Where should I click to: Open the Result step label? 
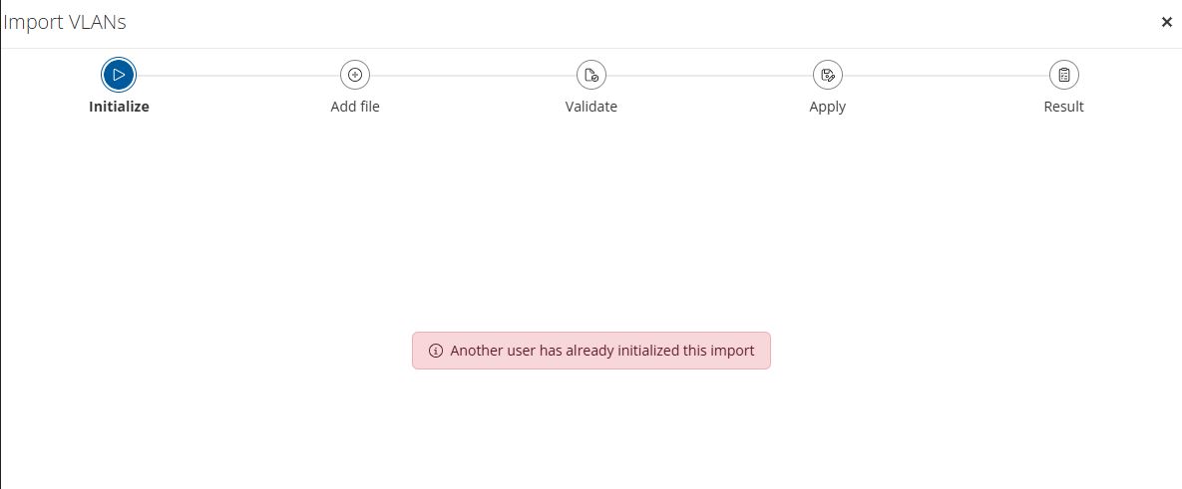[x=1063, y=107]
